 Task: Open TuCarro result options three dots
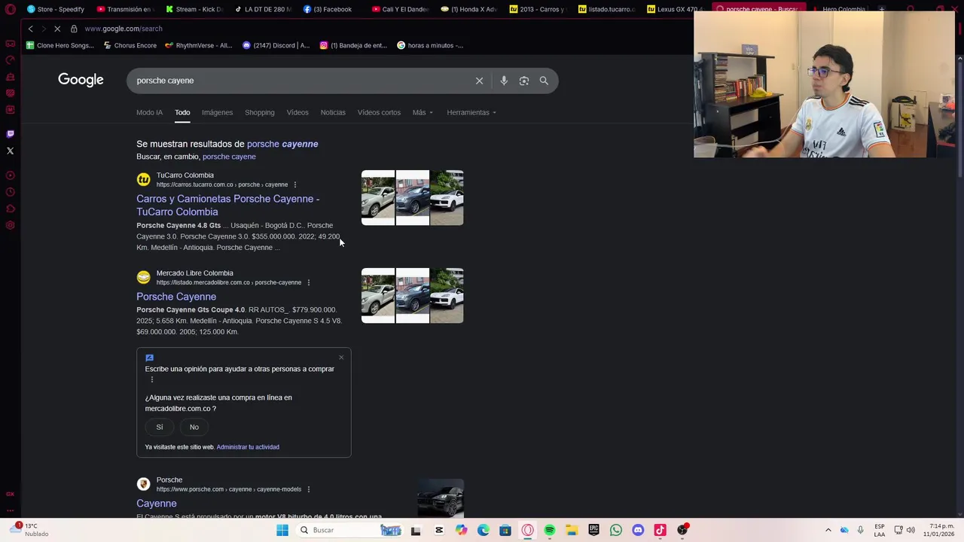[x=294, y=184]
